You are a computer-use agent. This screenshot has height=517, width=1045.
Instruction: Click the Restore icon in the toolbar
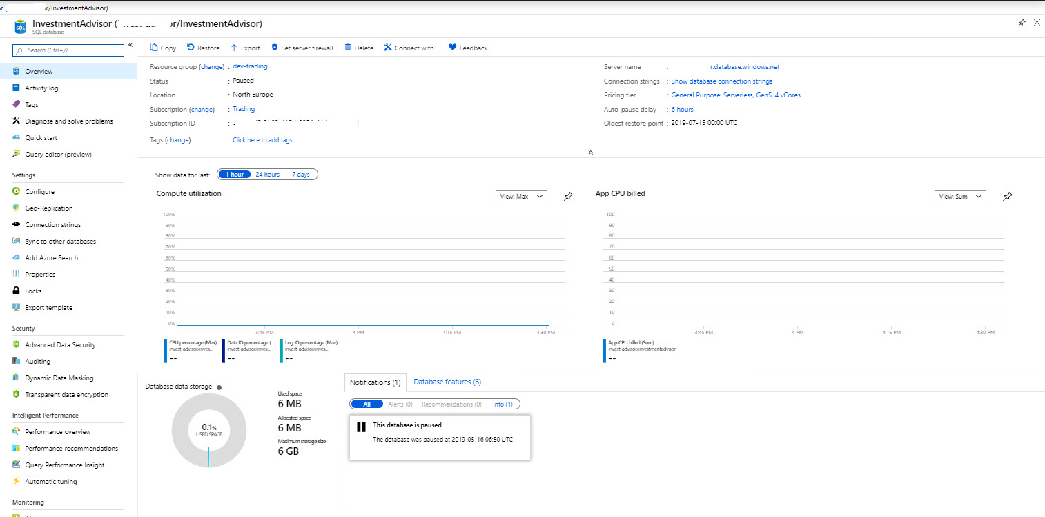tap(203, 47)
